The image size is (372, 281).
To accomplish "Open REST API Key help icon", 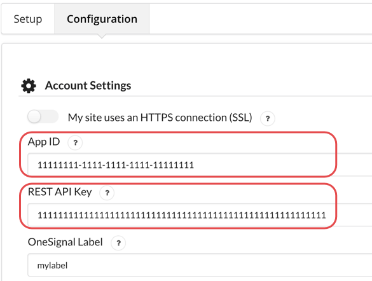I will pos(107,193).
